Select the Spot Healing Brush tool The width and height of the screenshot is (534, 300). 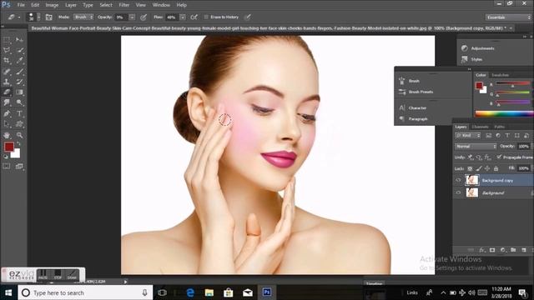[7, 72]
